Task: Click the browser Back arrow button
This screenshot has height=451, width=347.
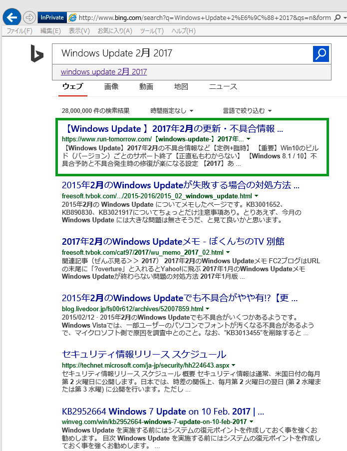Action: [x=12, y=17]
